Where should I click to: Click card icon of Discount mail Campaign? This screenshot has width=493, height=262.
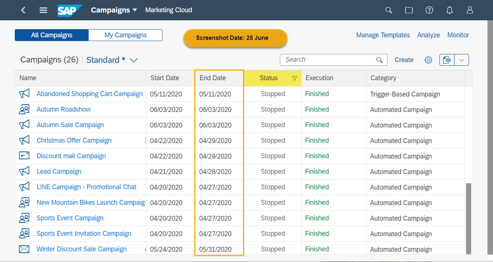24,156
